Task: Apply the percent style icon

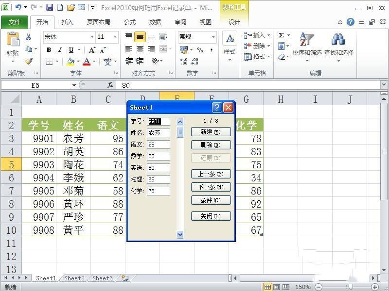Action: click(x=200, y=50)
